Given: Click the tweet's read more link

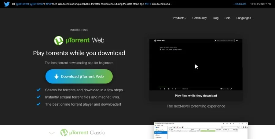Looking at the screenshot, I should tap(240, 4).
